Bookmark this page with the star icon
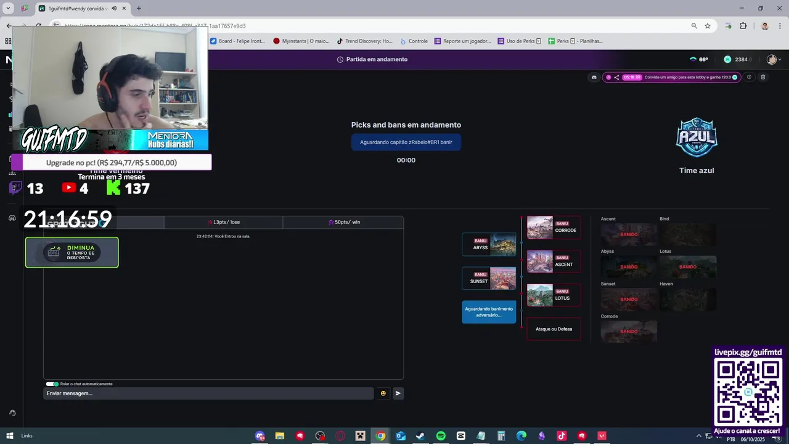The width and height of the screenshot is (789, 444). [708, 26]
